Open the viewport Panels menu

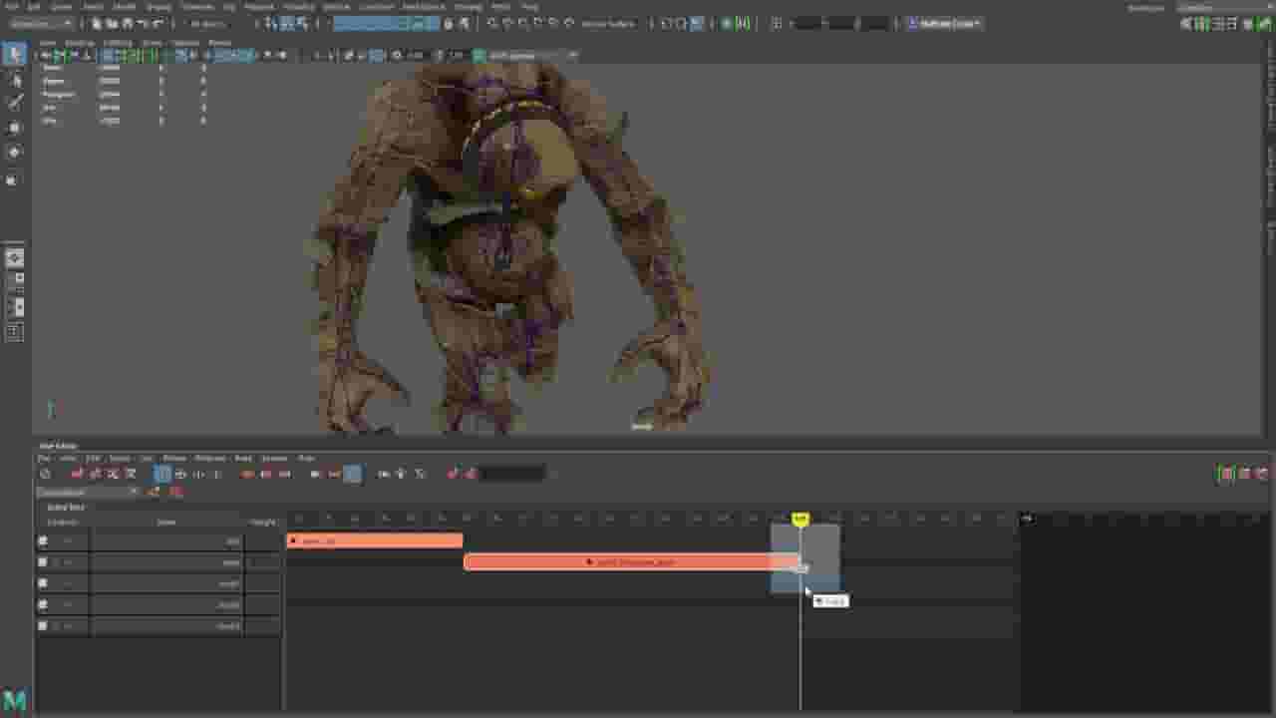pos(219,43)
